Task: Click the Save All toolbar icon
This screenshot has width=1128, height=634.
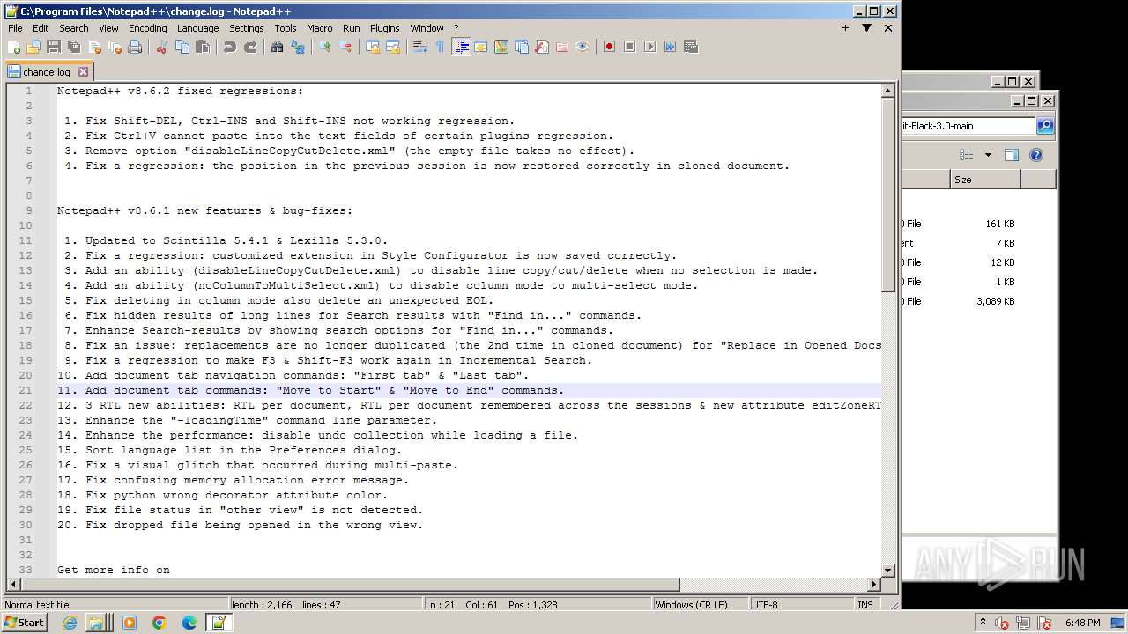Action: point(73,47)
